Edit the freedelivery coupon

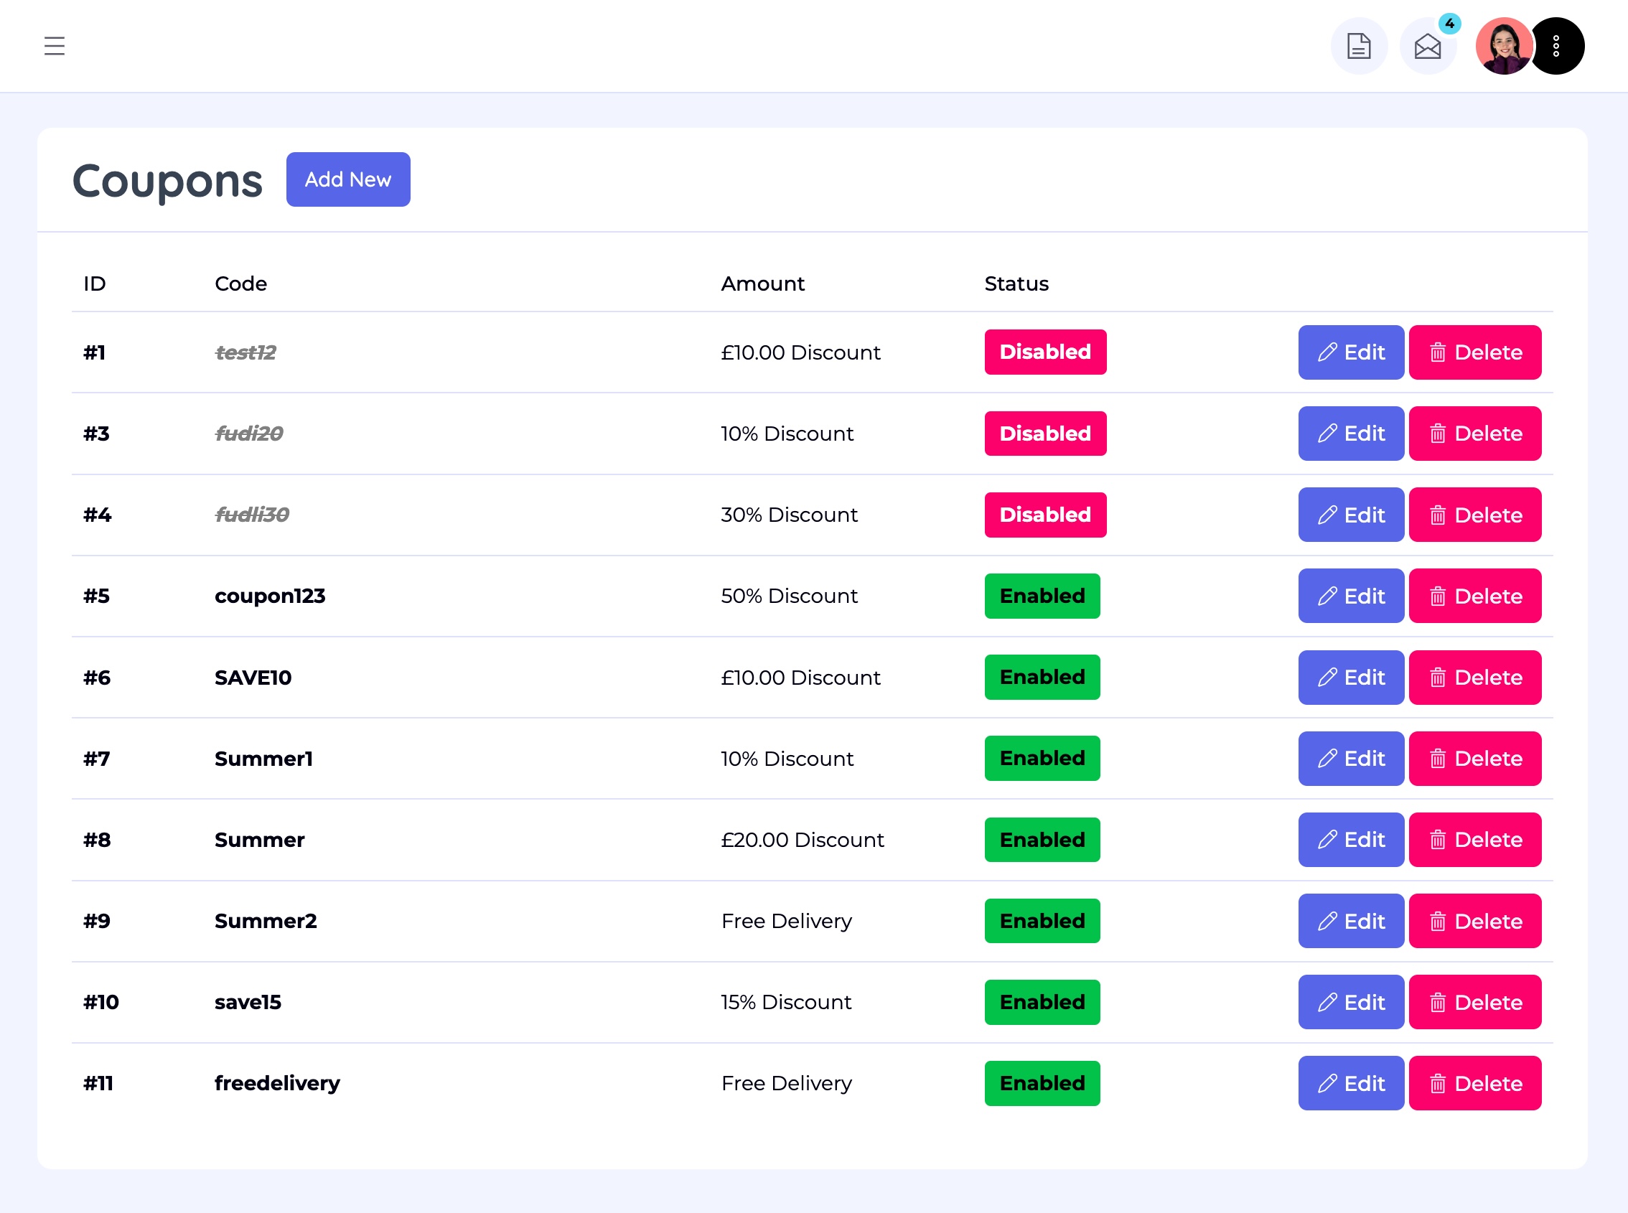[x=1349, y=1083]
